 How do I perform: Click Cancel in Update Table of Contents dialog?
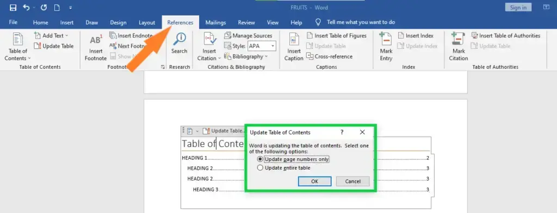(x=352, y=181)
